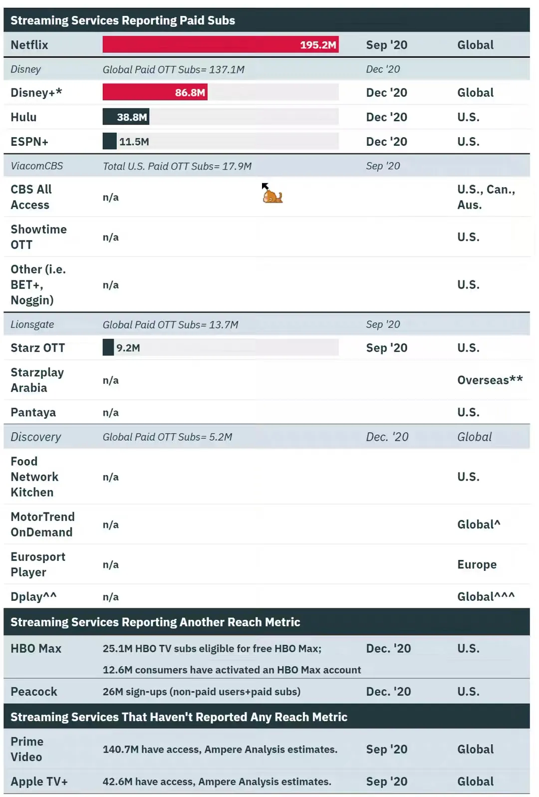
Task: Click the ESPN+ 11.5M bar
Action: click(110, 142)
